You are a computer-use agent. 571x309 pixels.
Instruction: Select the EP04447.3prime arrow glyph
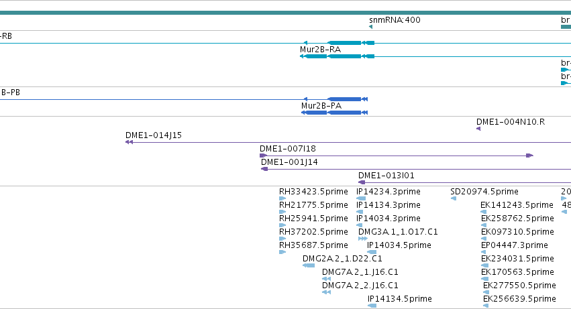pos(483,252)
